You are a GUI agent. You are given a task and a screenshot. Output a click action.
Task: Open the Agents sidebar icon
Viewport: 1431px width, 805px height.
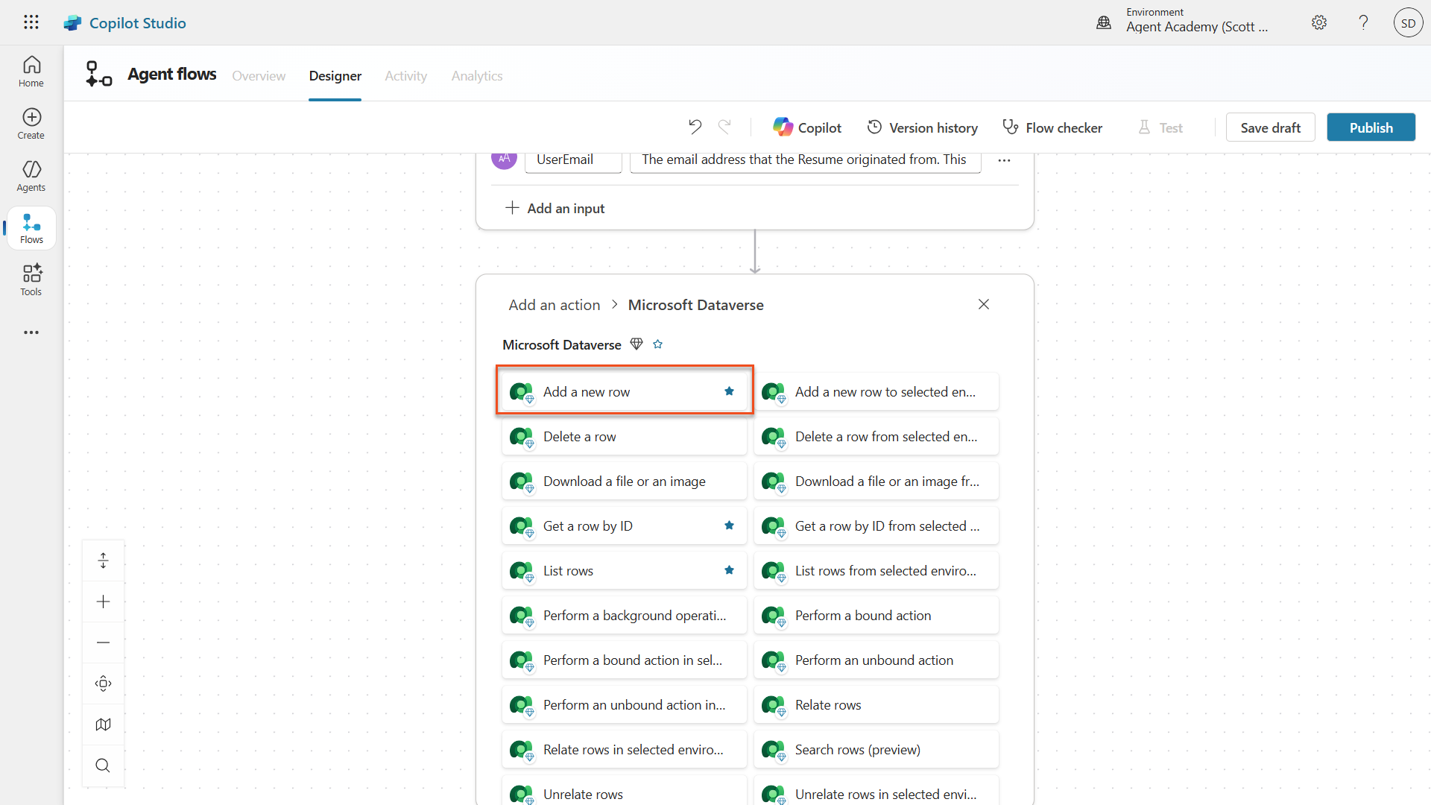(x=31, y=176)
